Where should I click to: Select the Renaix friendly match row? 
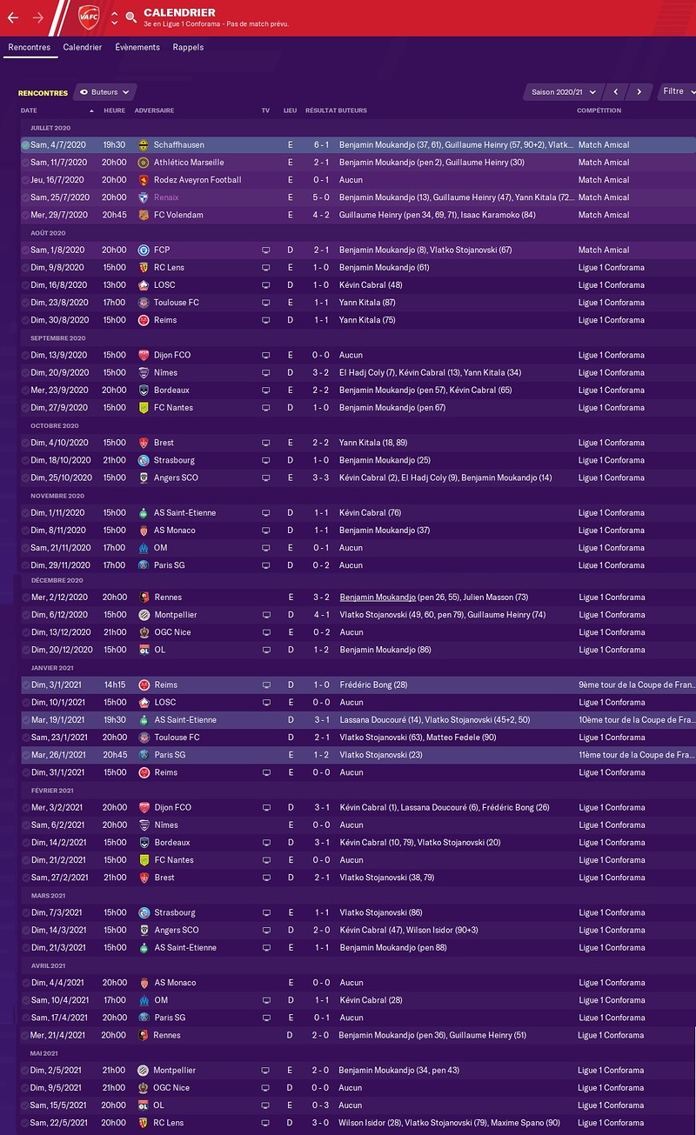pos(358,197)
